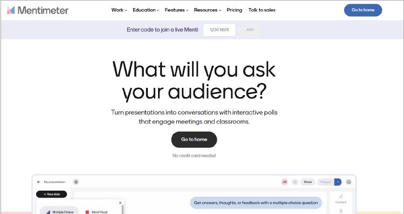Click the black Go to home button
Screen dimensions: 404x214
click(x=194, y=140)
